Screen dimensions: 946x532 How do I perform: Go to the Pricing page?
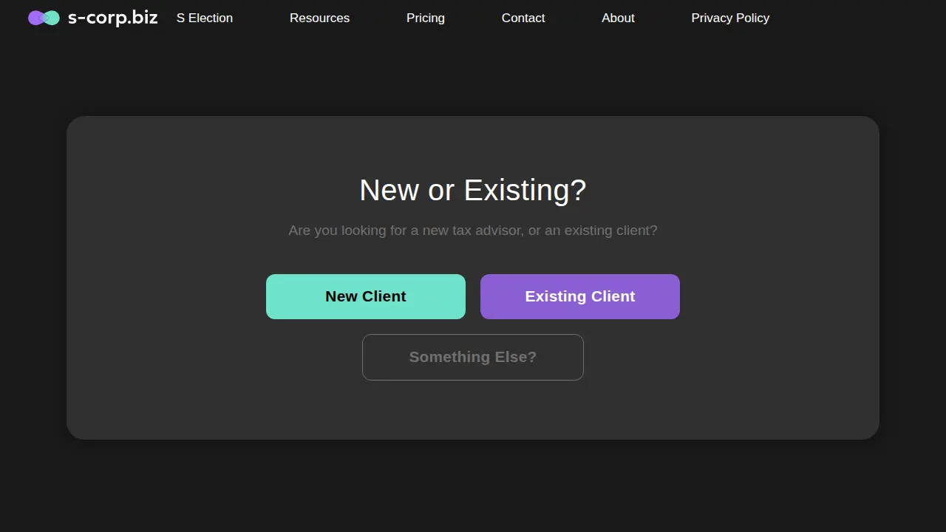click(426, 18)
